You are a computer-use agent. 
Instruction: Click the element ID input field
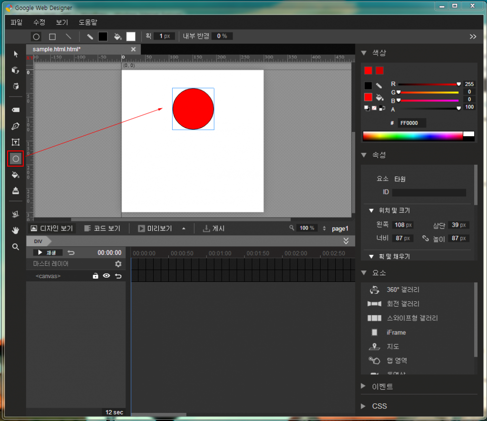[x=429, y=192]
